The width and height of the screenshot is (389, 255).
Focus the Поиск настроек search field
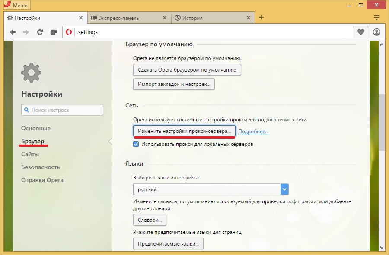[x=62, y=110]
